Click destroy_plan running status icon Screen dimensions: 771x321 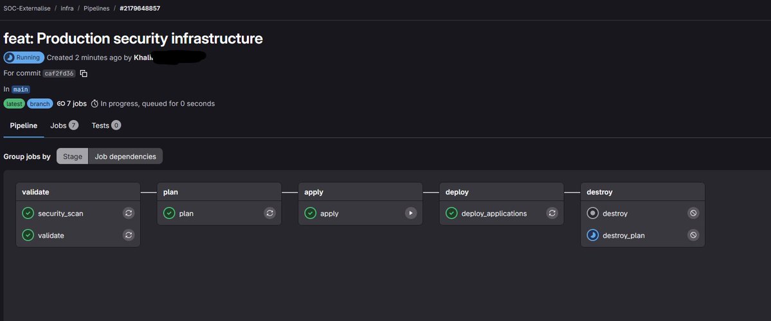592,236
